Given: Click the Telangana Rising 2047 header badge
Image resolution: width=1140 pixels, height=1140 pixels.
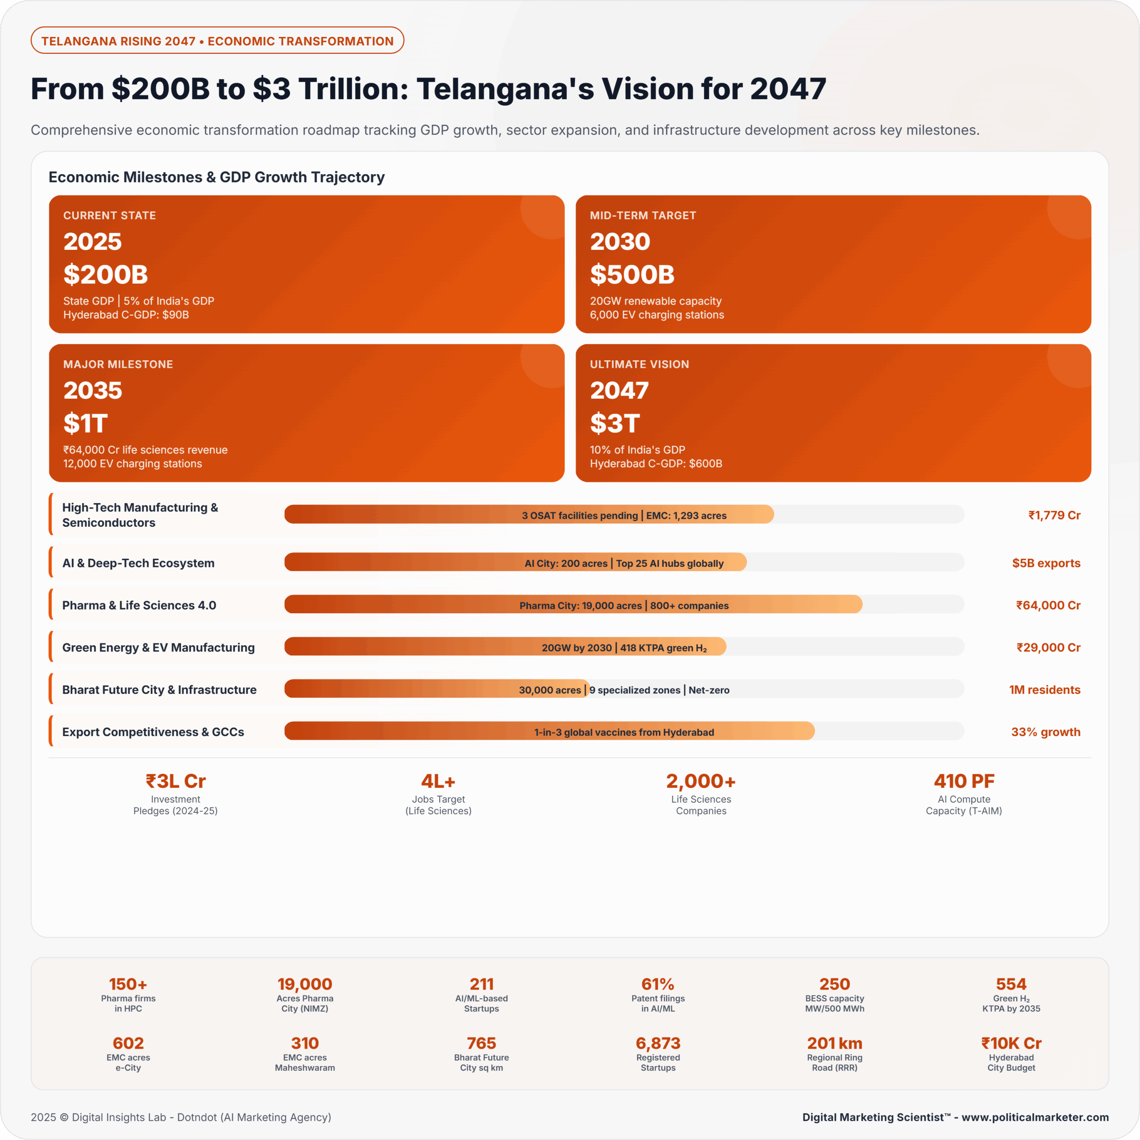Looking at the screenshot, I should pos(217,41).
